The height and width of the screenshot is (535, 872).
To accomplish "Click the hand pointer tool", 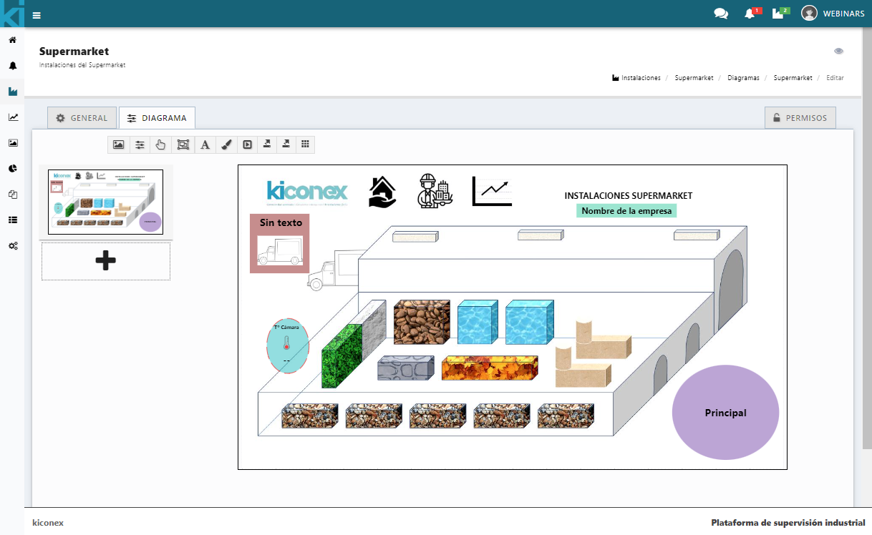I will tap(160, 144).
